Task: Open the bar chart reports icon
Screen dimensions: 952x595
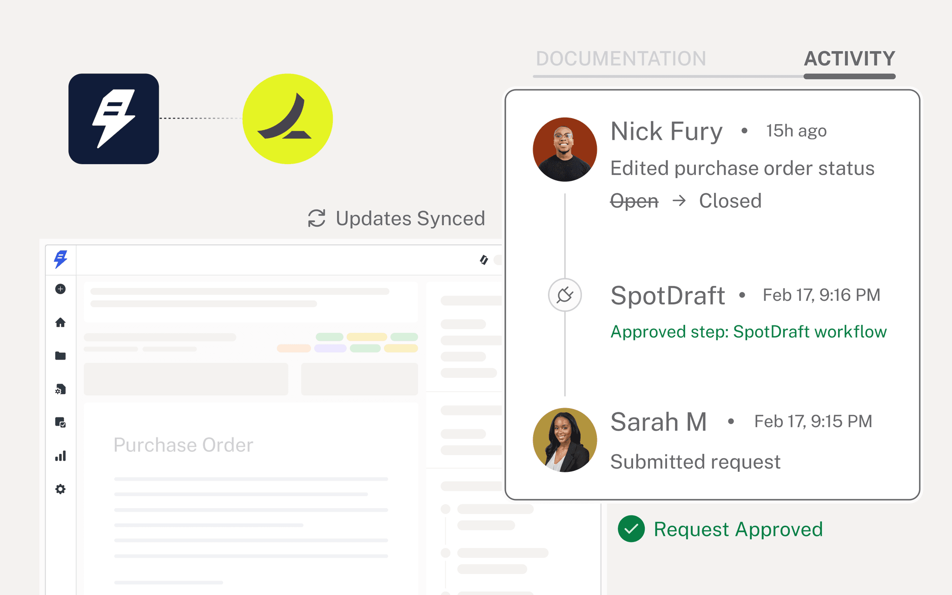Action: coord(60,456)
